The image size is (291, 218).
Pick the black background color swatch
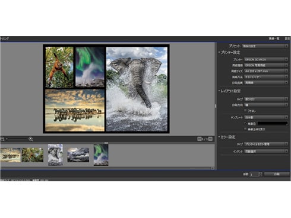(x=273, y=123)
